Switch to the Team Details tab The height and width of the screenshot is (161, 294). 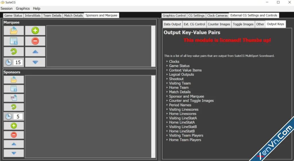pos(52,15)
